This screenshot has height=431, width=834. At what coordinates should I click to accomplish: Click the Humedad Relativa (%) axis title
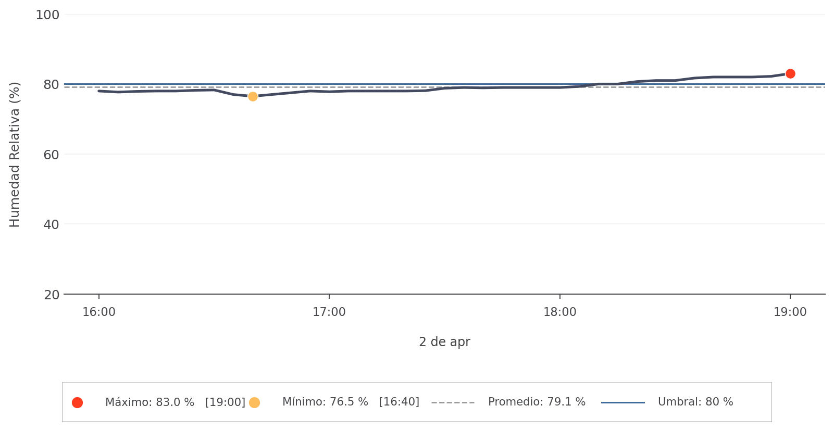point(15,155)
